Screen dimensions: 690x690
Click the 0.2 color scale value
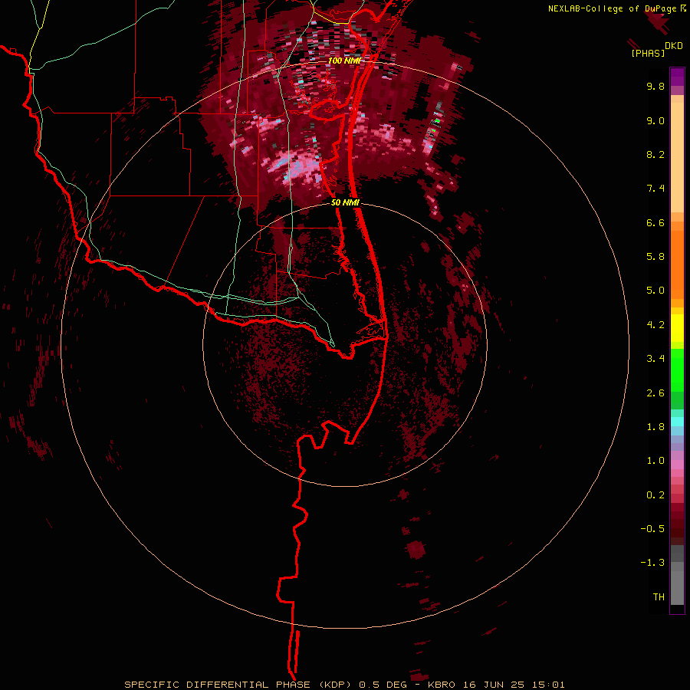point(655,495)
